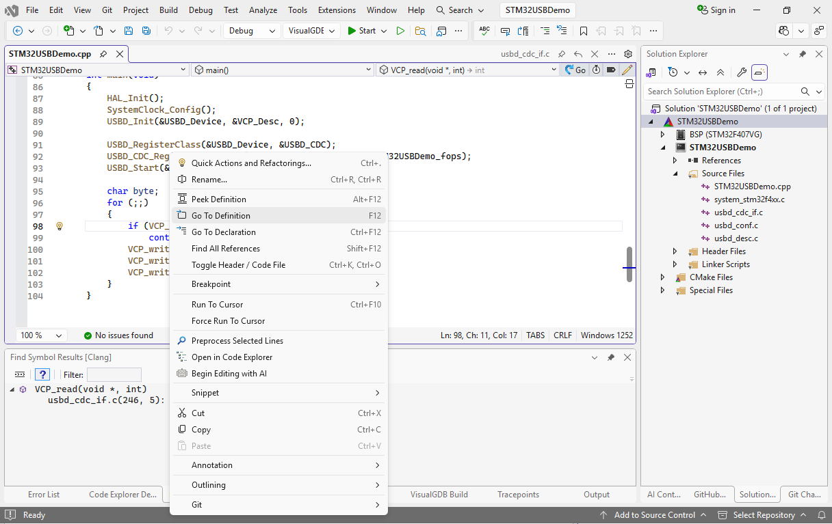The width and height of the screenshot is (832, 524).
Task: Toggle the question mark button in Find Symbol Results
Action: click(42, 374)
